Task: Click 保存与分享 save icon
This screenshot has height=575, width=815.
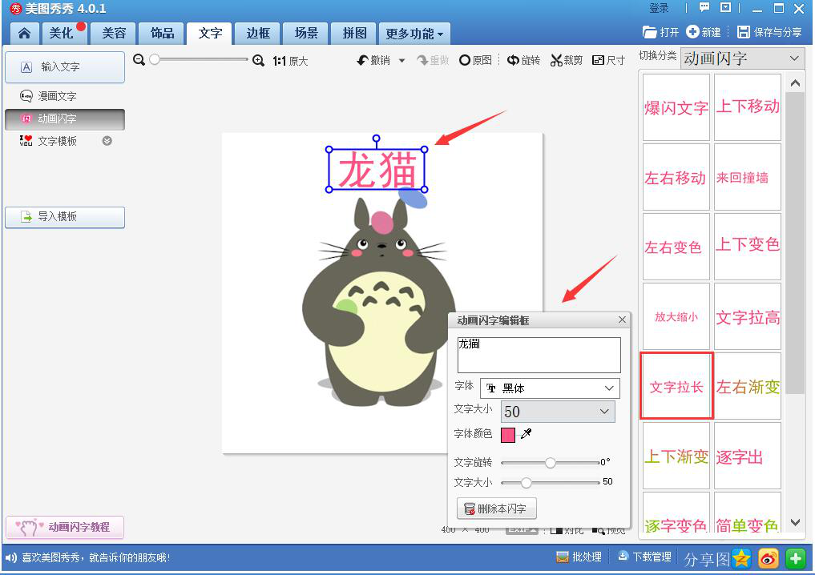Action: click(x=744, y=32)
